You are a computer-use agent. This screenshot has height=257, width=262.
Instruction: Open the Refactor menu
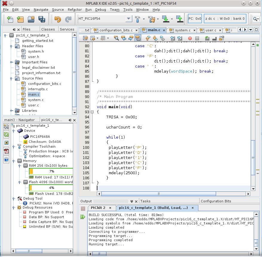click(75, 10)
